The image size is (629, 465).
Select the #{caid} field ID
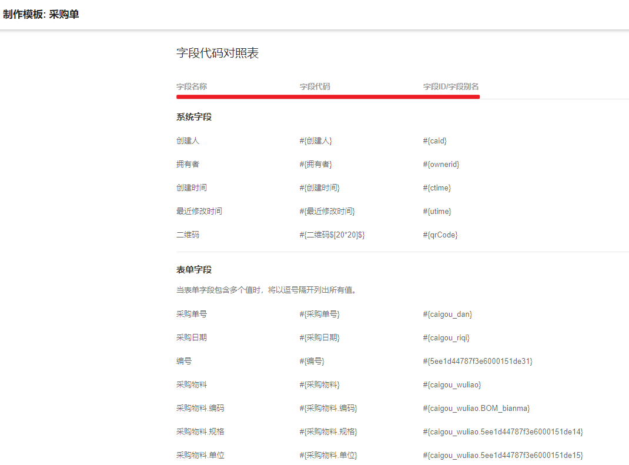point(434,141)
